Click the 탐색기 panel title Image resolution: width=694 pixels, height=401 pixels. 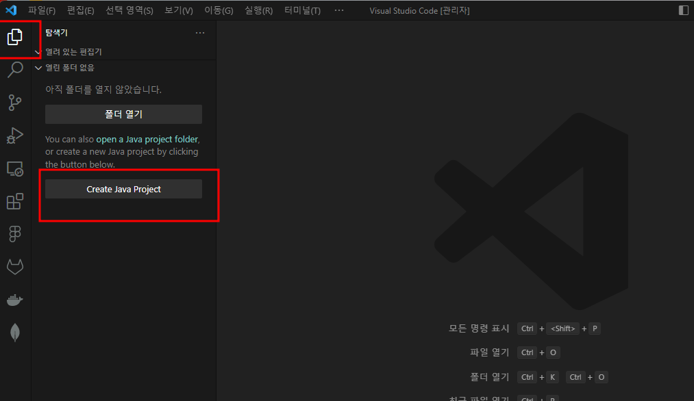coord(56,33)
